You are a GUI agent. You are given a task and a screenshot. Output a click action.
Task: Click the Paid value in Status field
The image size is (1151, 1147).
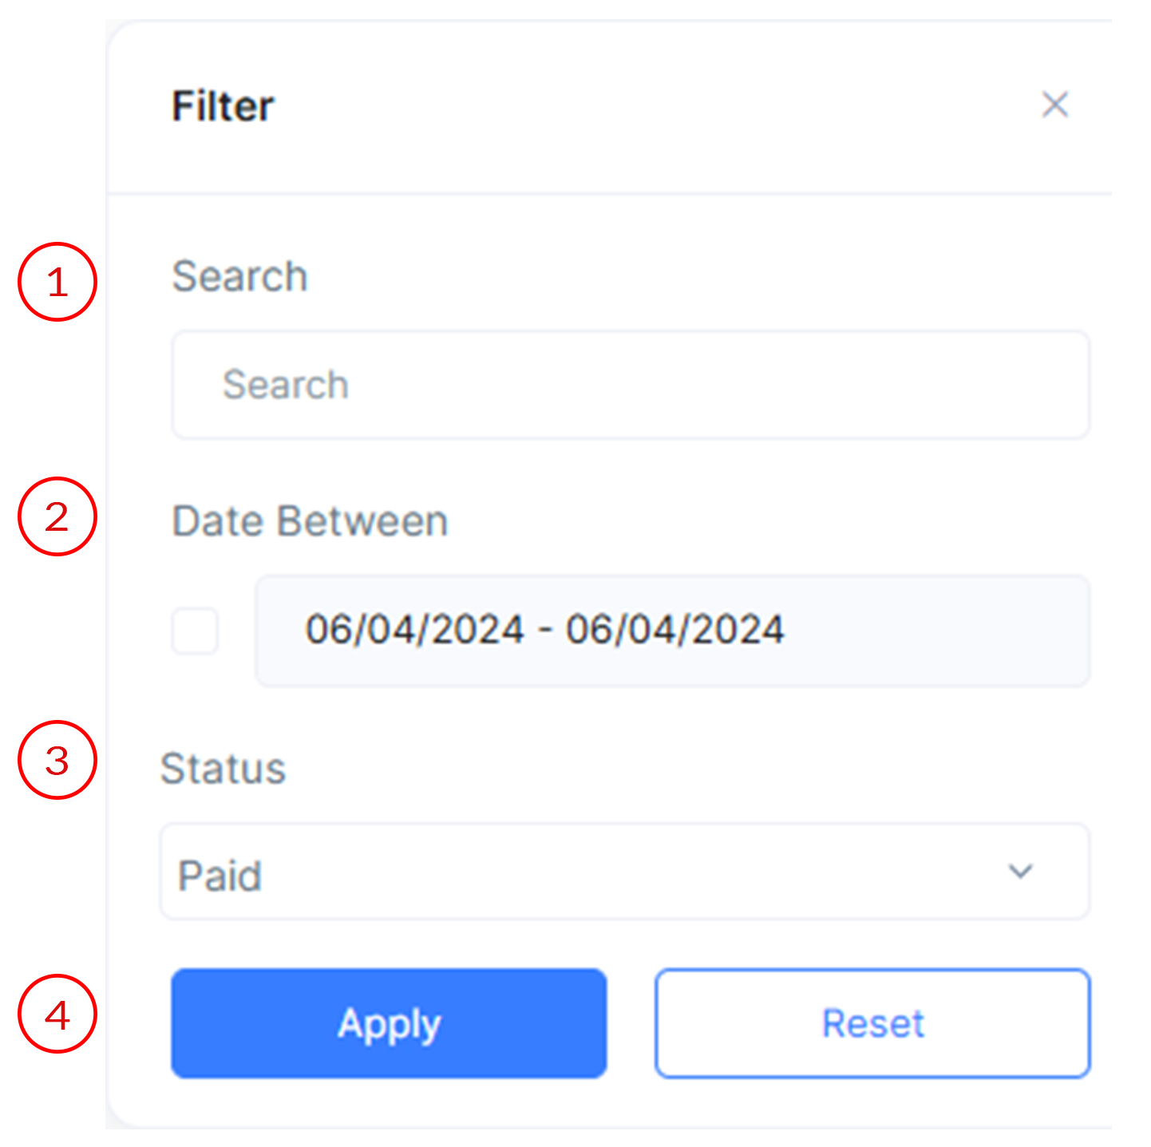[220, 876]
